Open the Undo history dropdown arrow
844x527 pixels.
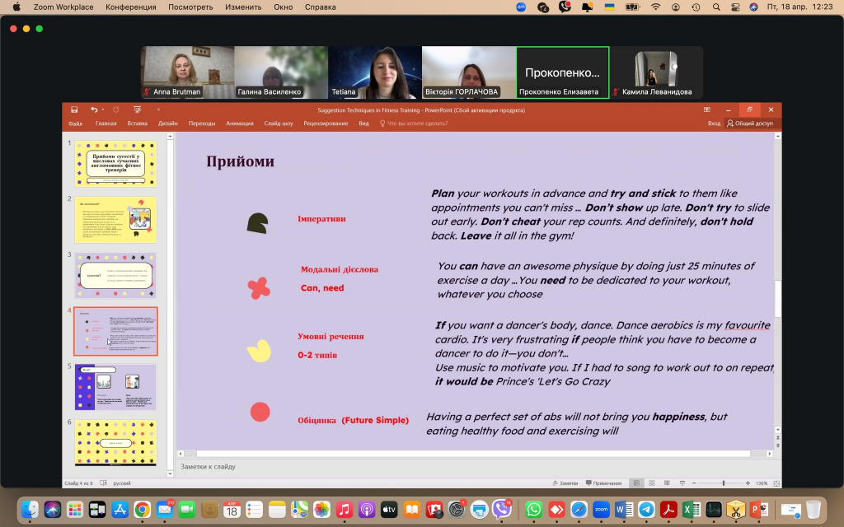104,110
